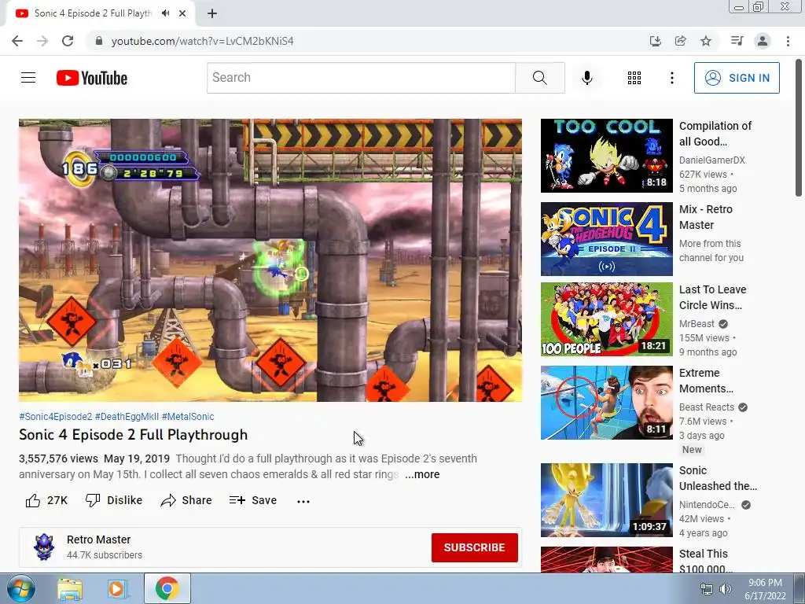
Task: Open more actions ellipsis below the video
Action: click(303, 501)
